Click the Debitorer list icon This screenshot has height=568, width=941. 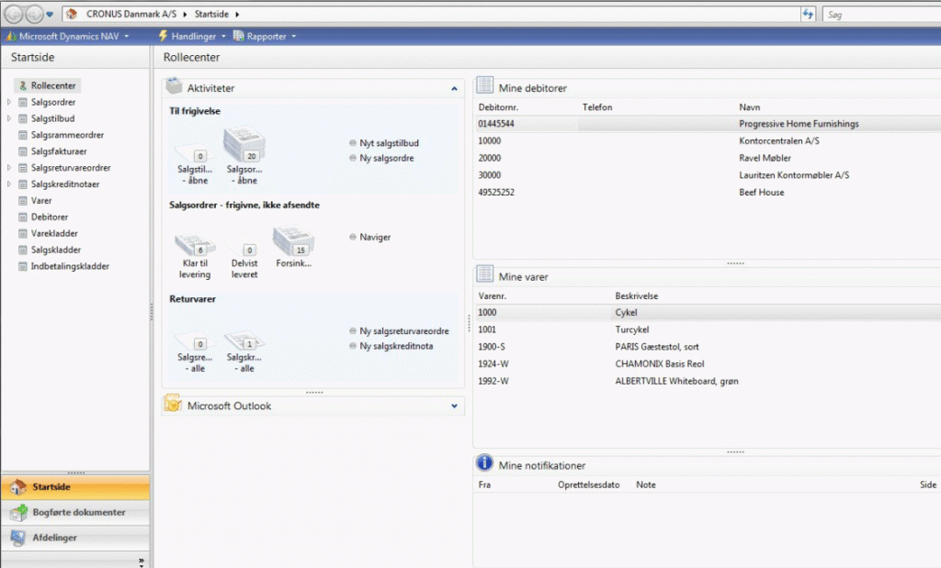pos(23,217)
